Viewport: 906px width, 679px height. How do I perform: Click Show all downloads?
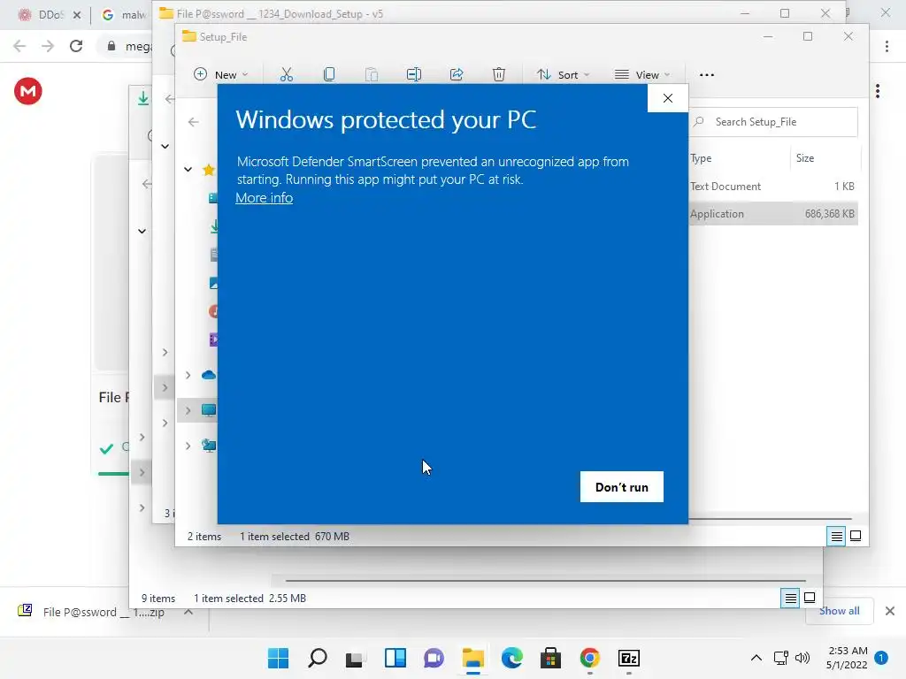coord(839,611)
